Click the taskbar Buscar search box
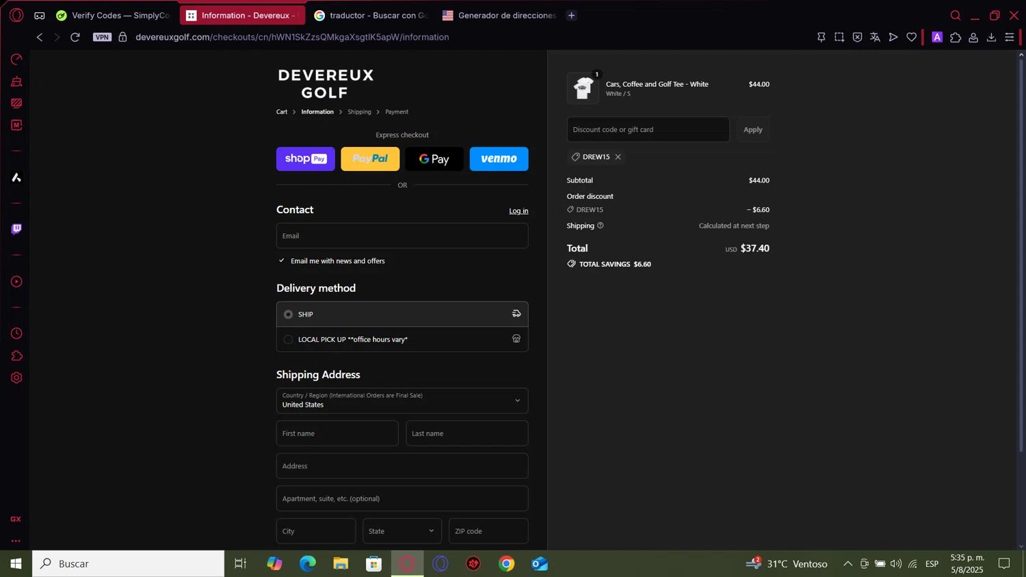The width and height of the screenshot is (1026, 577). (x=129, y=563)
